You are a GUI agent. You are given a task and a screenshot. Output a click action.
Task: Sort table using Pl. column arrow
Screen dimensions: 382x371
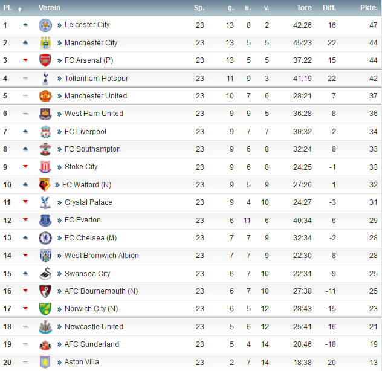(20, 10)
